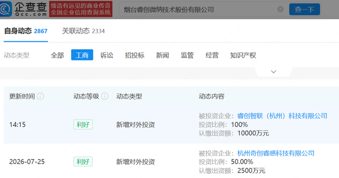This screenshot has height=178, width=339.
Task: Select the 招投标 activity type filter
Action: (135, 55)
